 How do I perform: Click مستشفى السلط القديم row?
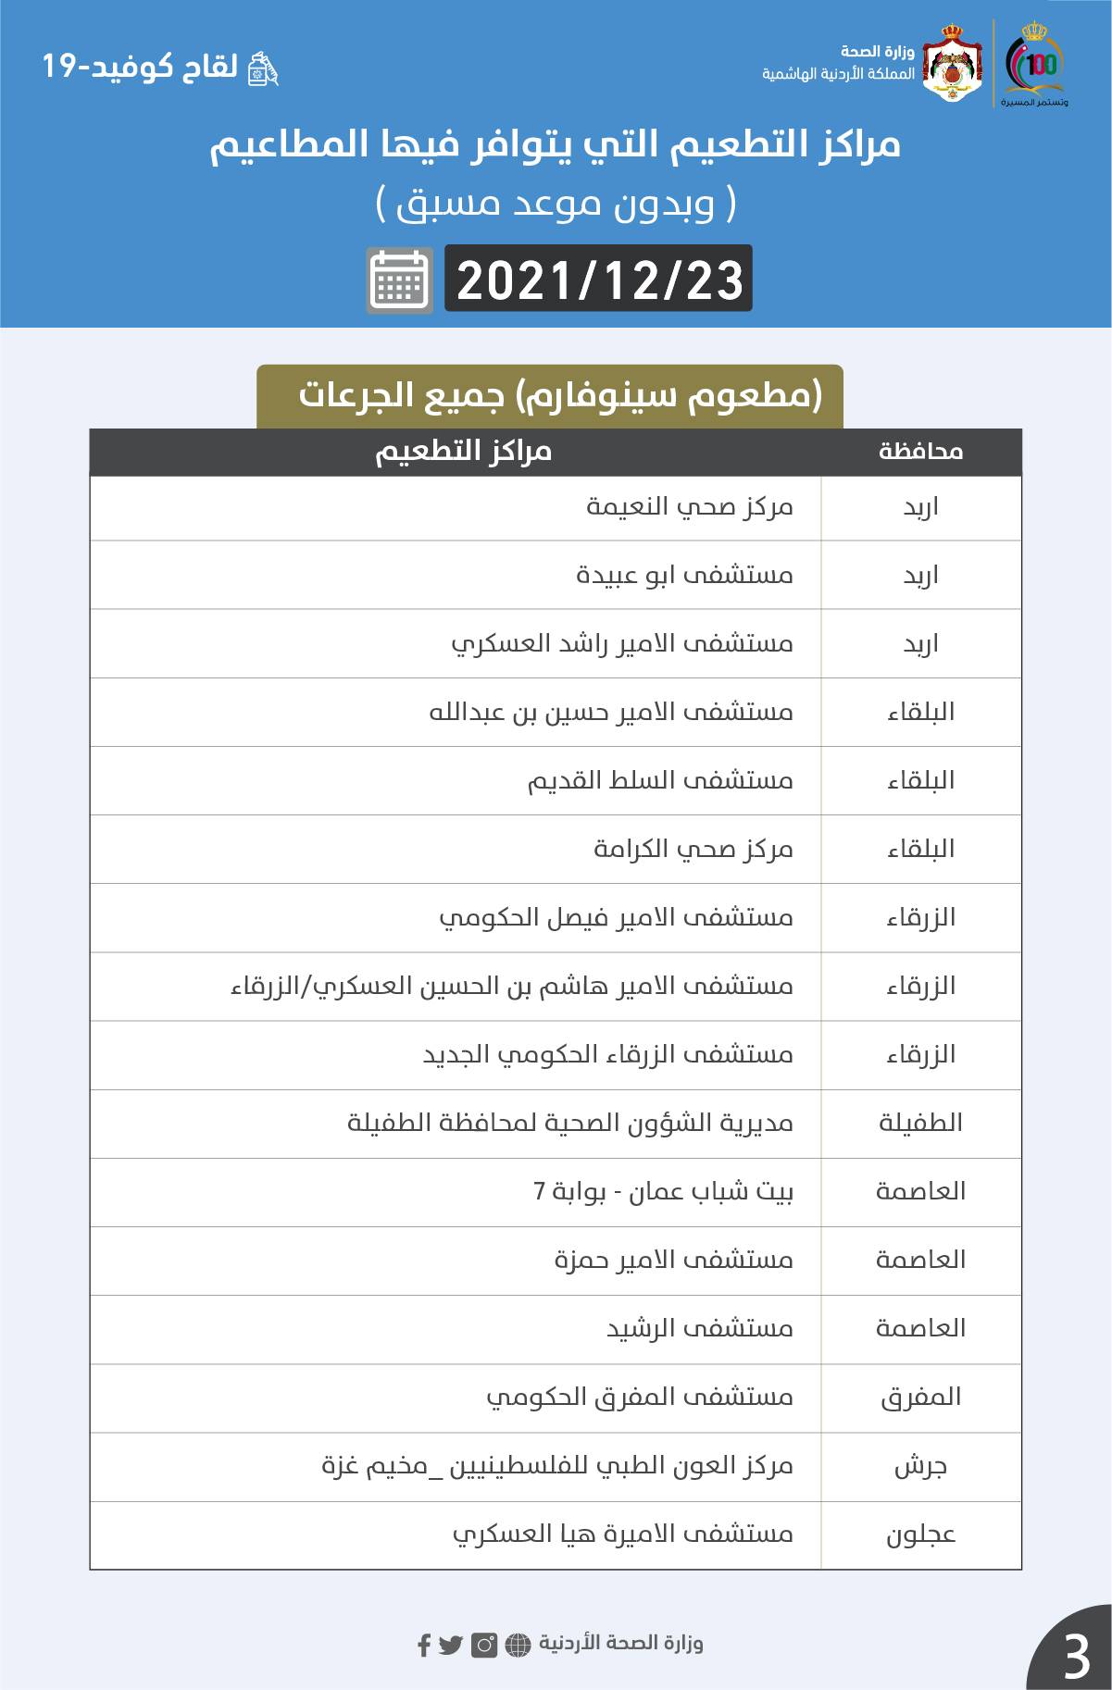click(660, 780)
